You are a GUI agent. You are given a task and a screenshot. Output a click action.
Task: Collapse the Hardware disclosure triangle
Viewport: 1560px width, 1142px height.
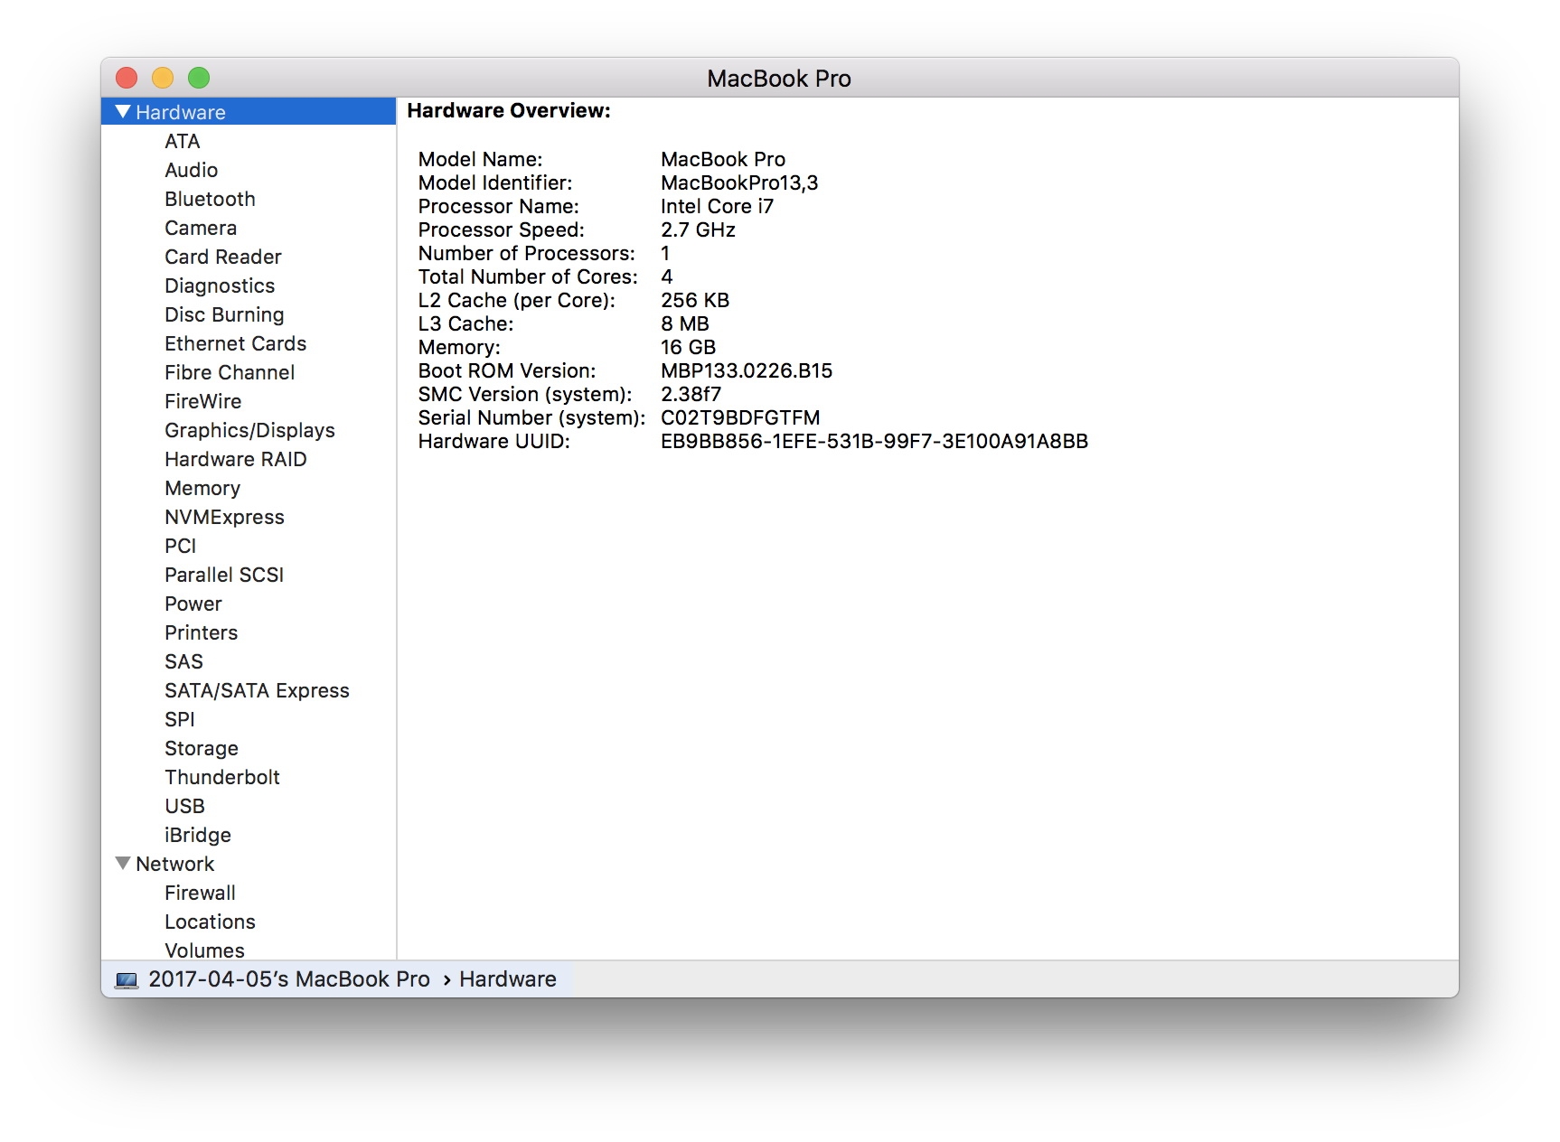[123, 112]
